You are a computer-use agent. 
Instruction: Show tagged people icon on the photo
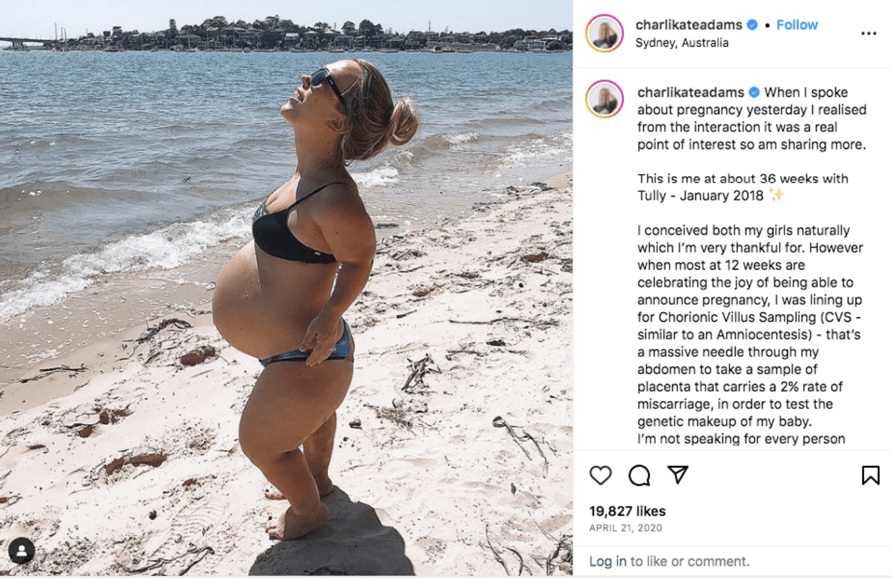point(22,551)
